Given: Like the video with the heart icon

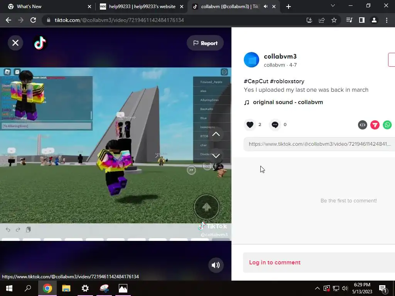Looking at the screenshot, I should click(250, 124).
